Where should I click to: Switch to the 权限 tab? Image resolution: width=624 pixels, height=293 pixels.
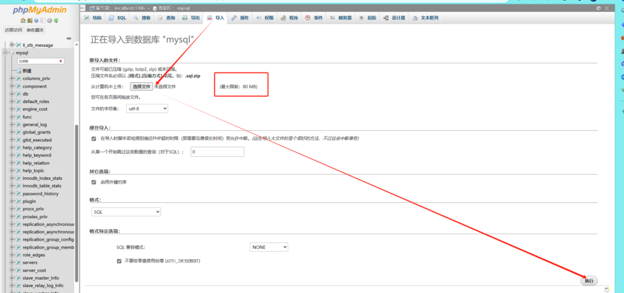click(x=264, y=18)
